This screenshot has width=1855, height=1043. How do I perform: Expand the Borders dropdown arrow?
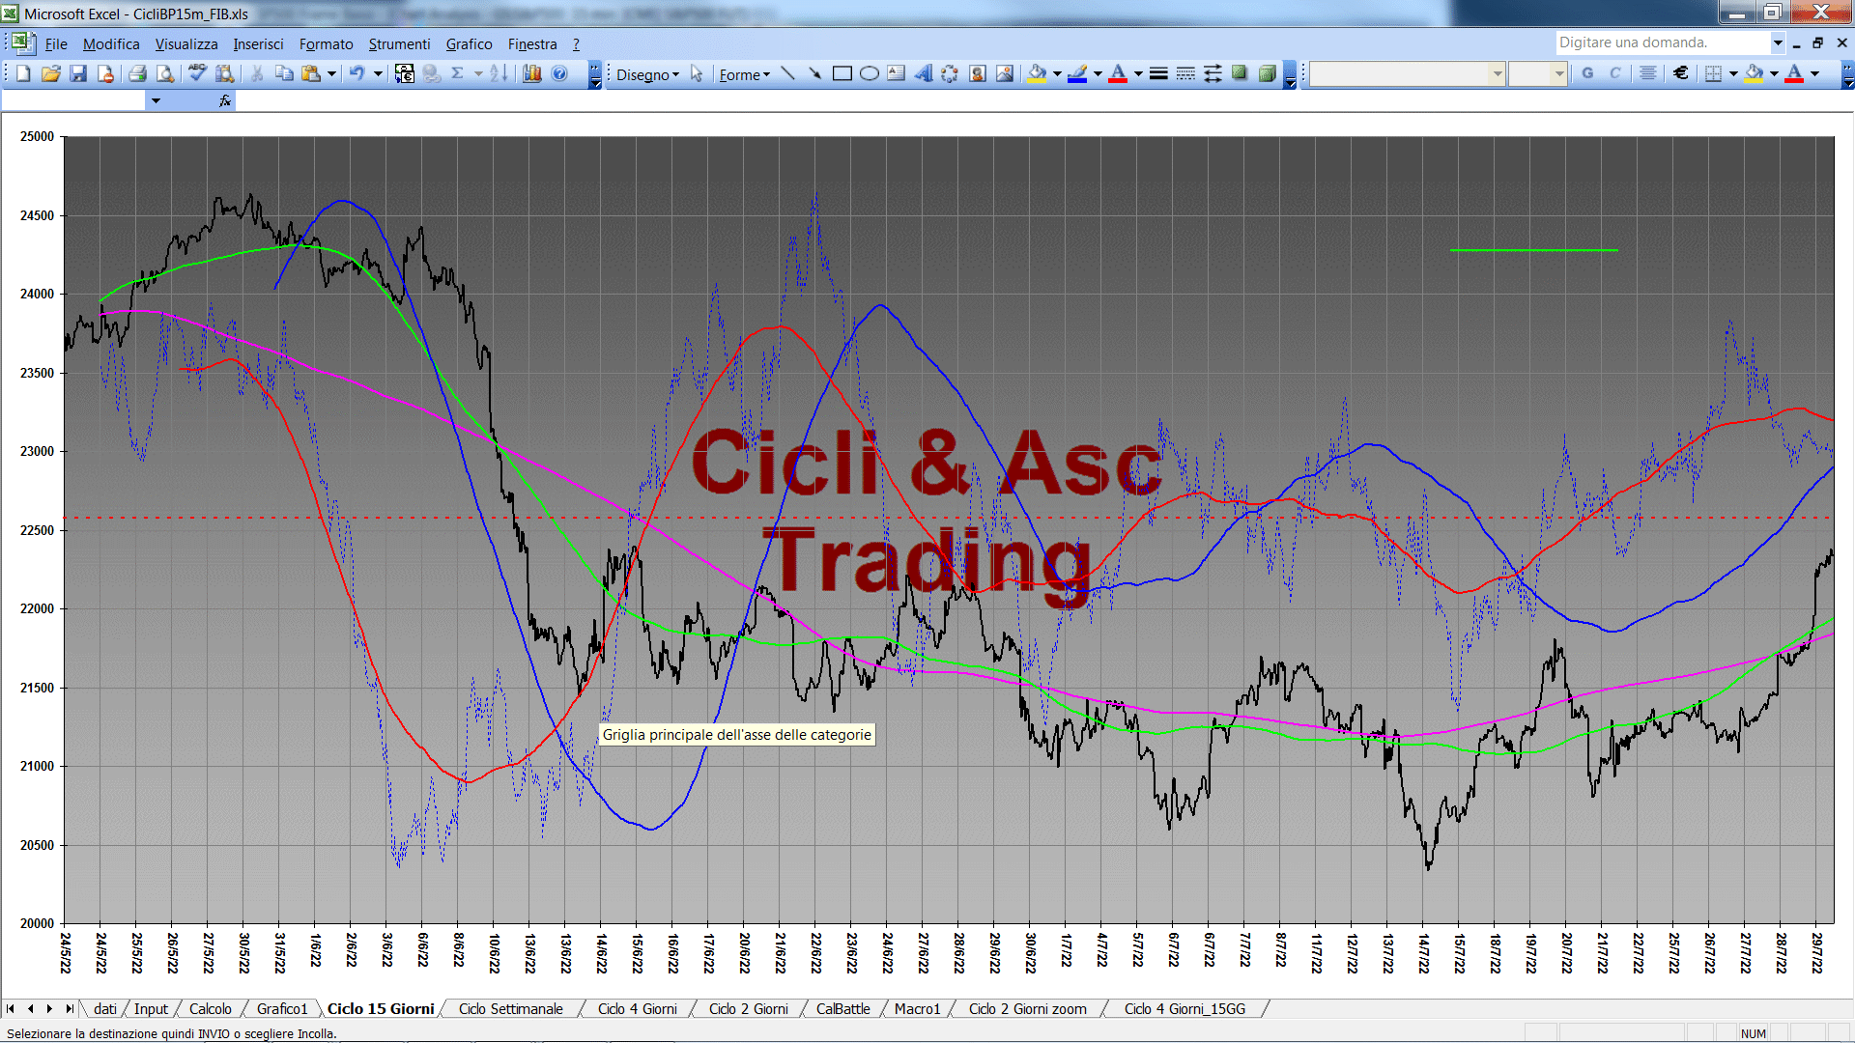coord(1733,73)
